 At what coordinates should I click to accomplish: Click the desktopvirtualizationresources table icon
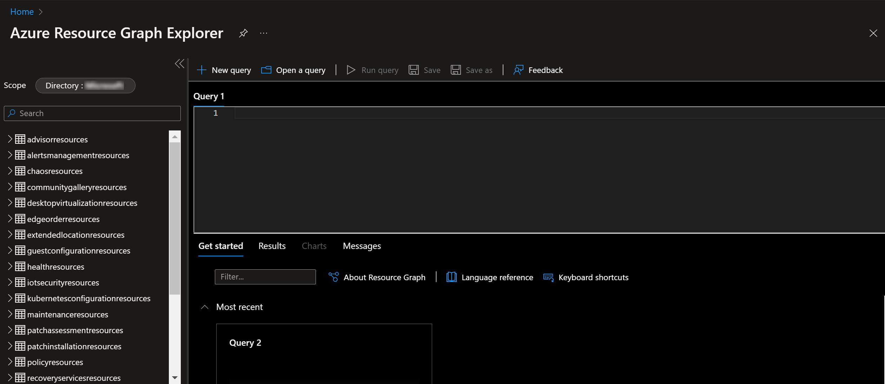(20, 203)
